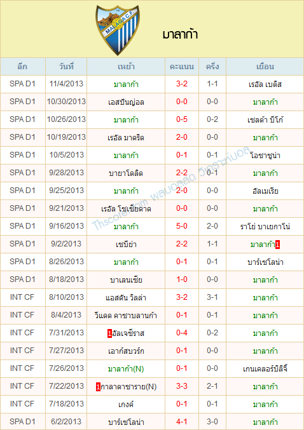Open home team เรอัล โซเซียดาด
This screenshot has height=430, width=304.
[x=126, y=209]
